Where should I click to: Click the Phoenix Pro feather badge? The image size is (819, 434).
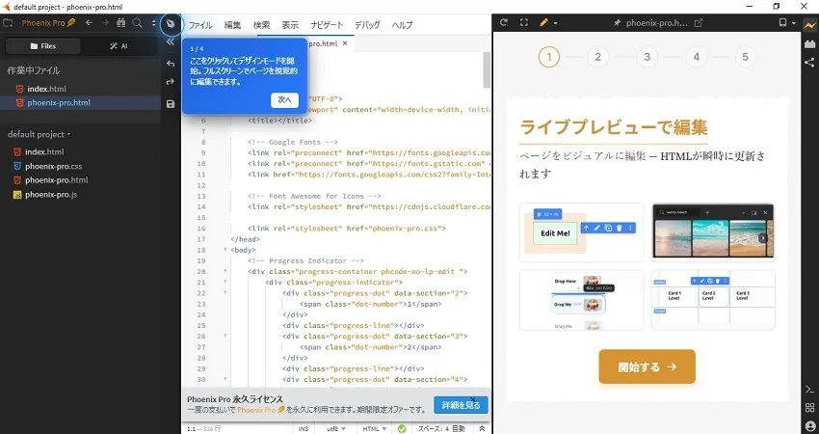(48, 23)
